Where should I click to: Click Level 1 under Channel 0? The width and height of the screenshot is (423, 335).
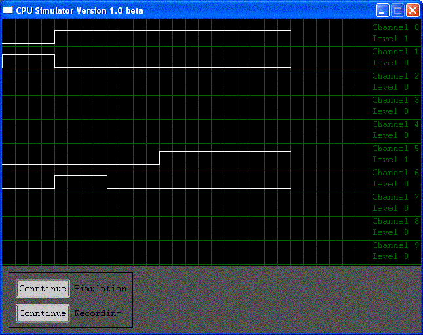click(390, 39)
